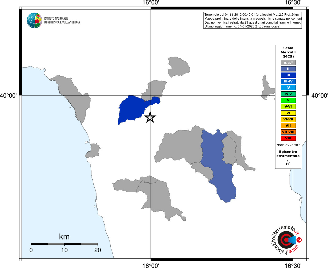Select the III-IV legend swatch
328x268 pixels.
288,81
